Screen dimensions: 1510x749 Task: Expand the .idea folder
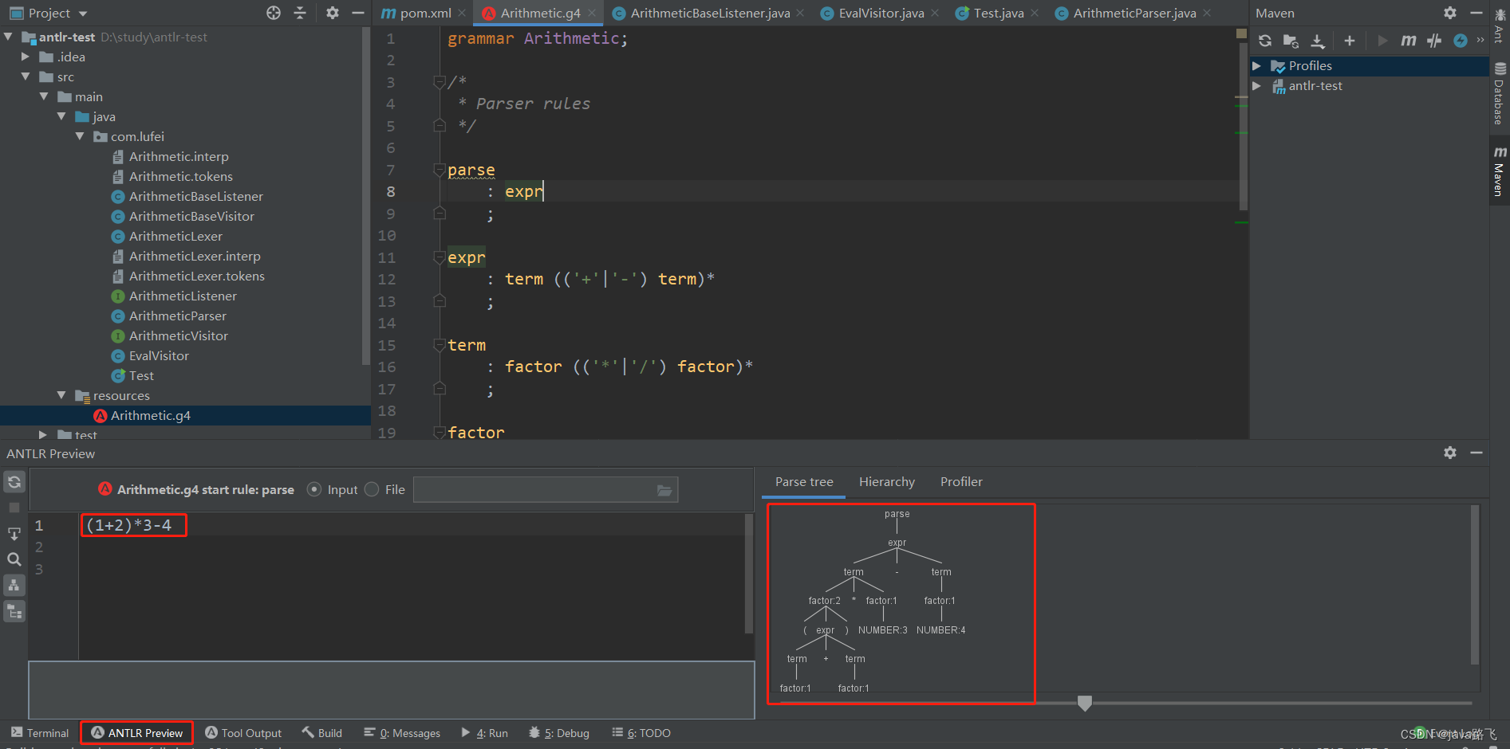(x=26, y=57)
